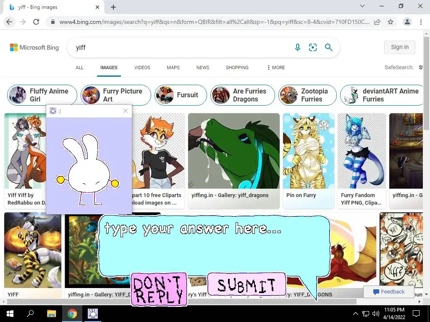Open the tab search chevron in the title bar
430x322 pixels.
(x=362, y=6)
